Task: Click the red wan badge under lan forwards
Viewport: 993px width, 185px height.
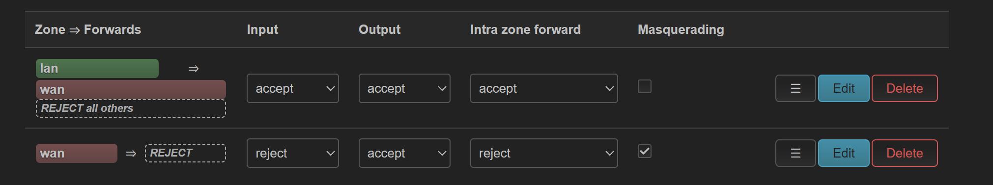Action: (131, 89)
